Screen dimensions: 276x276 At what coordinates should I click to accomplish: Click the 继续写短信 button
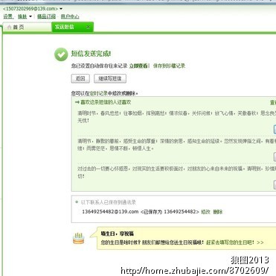(110, 78)
